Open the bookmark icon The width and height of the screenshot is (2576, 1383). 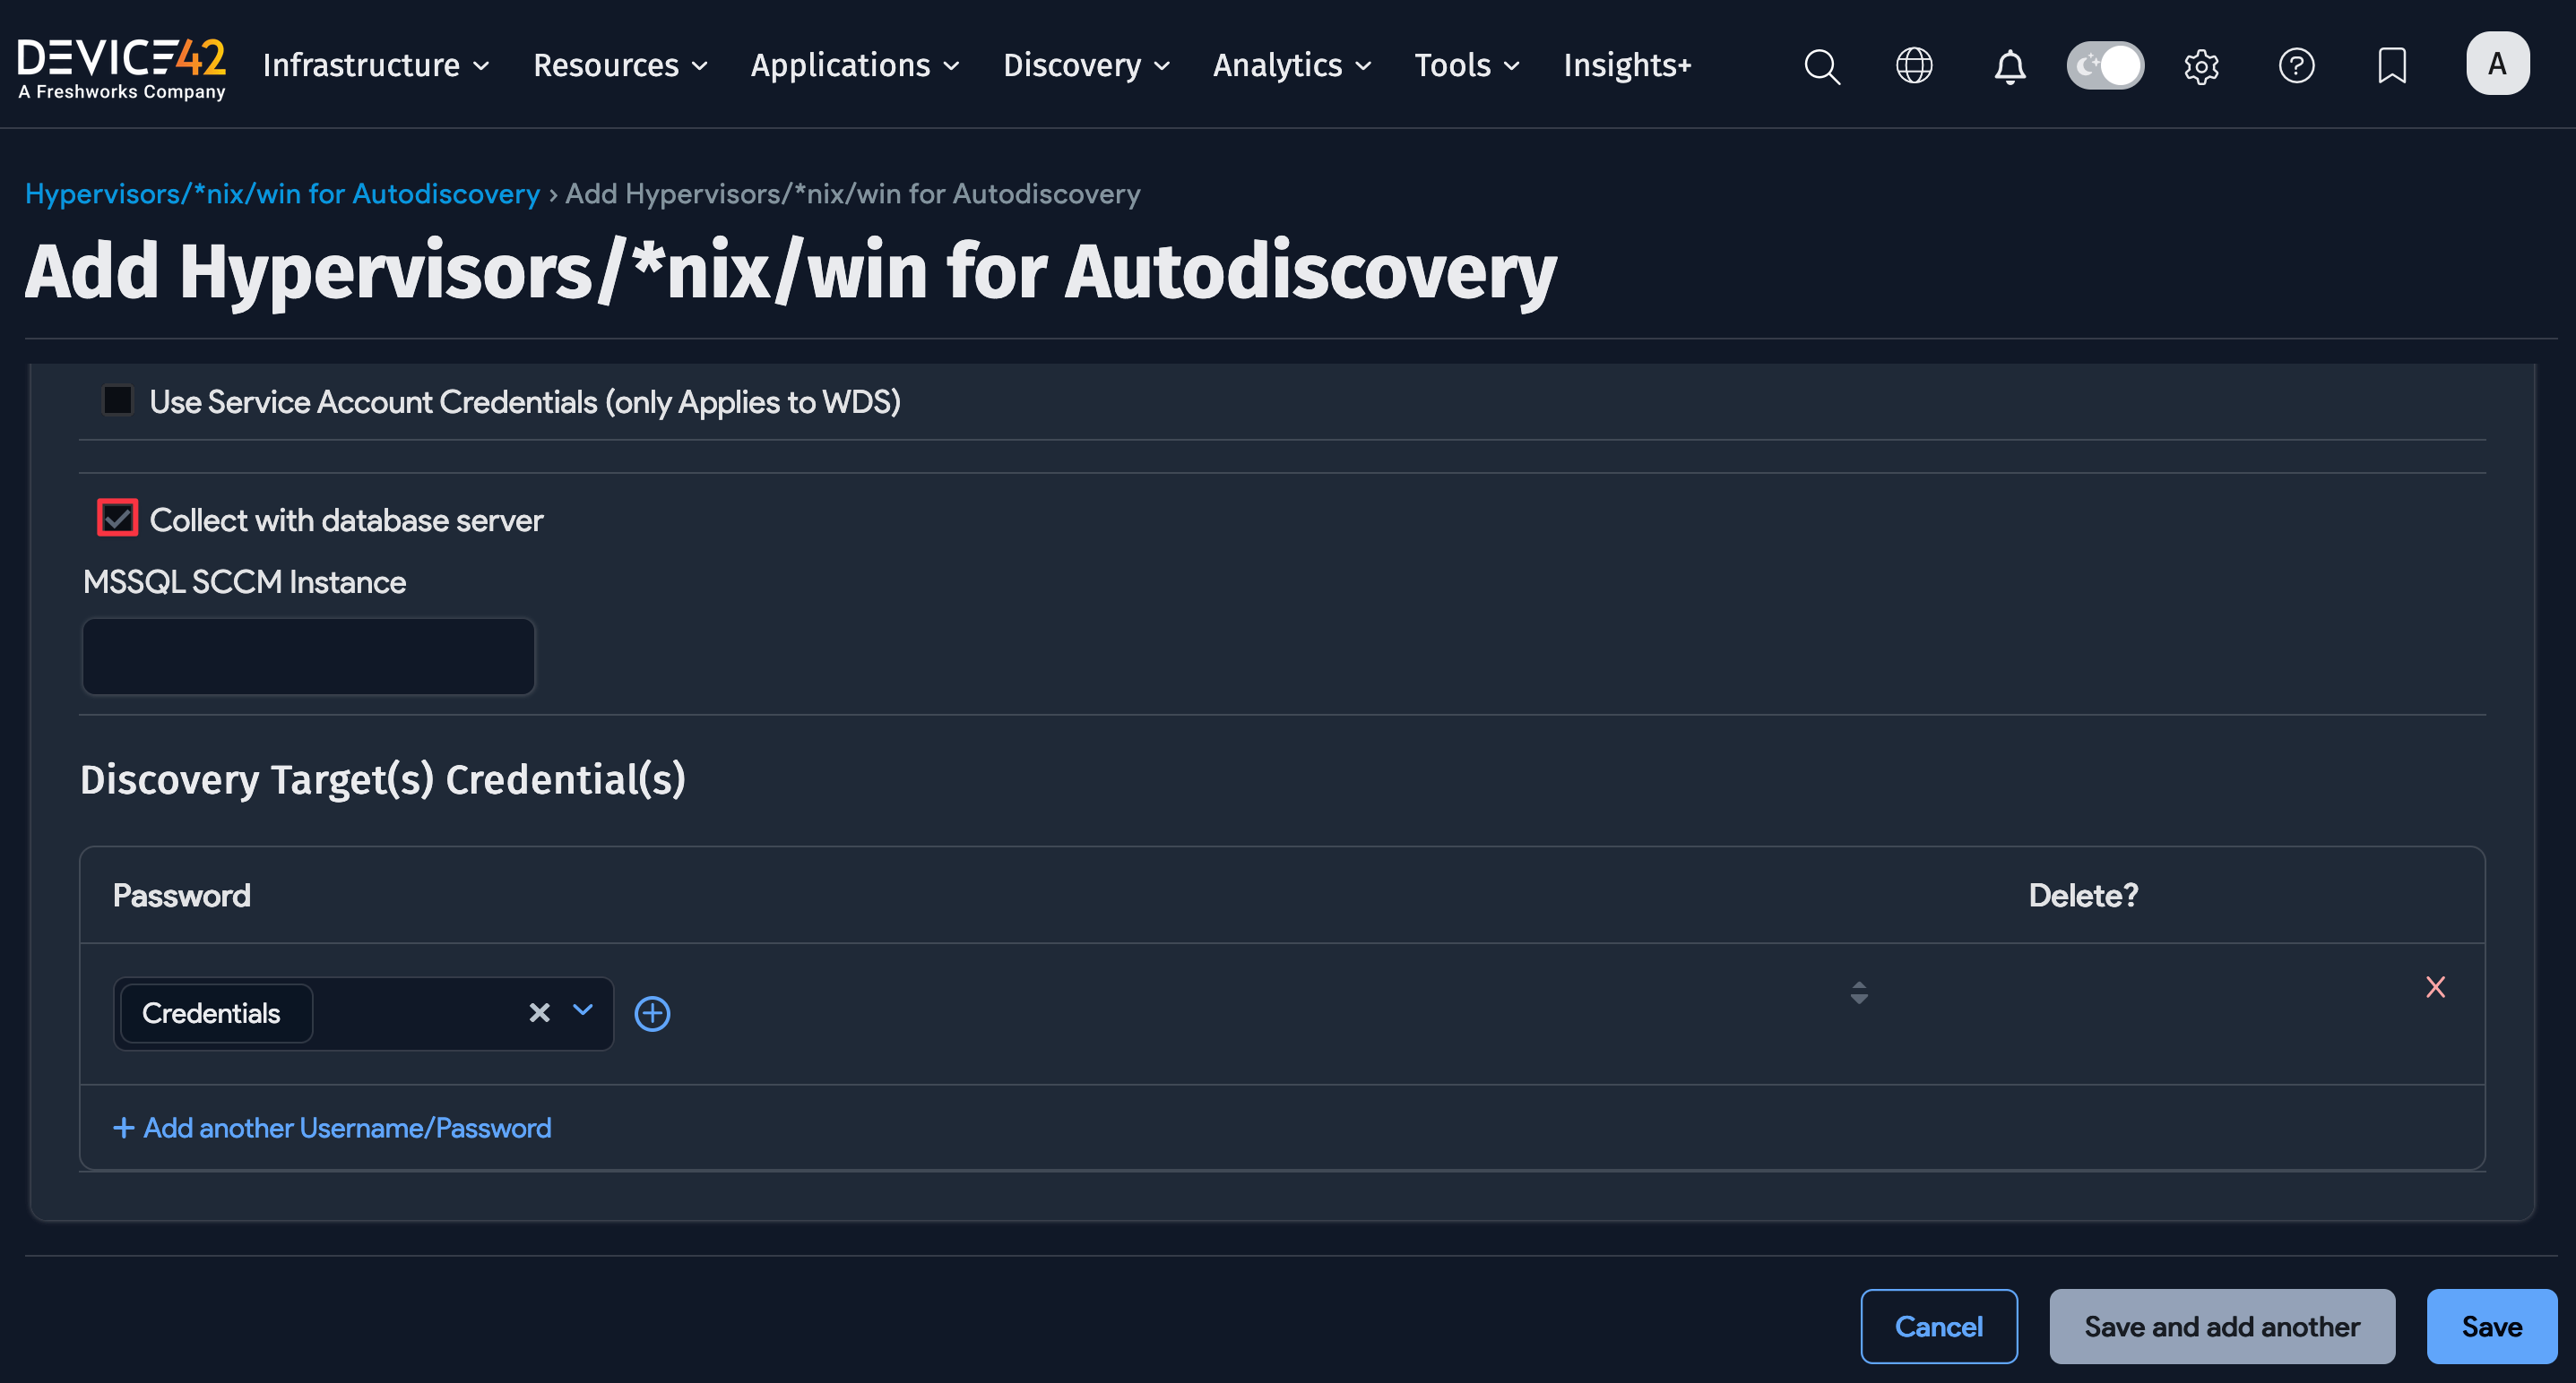(2391, 66)
